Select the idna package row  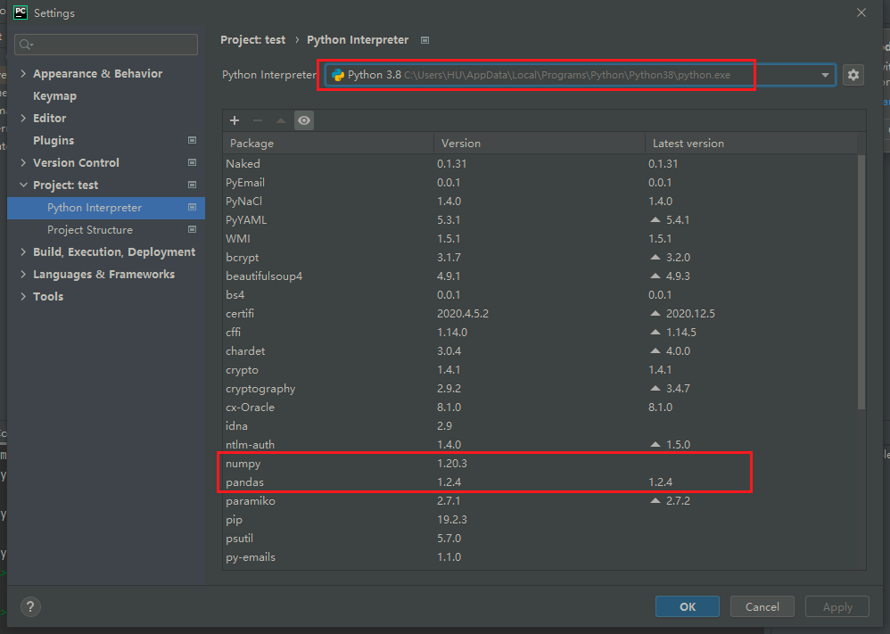(x=540, y=425)
